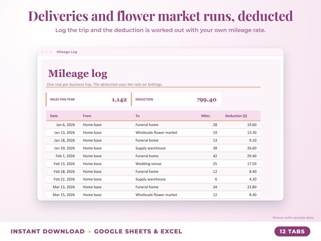
Task: Click the MILES THIS YEAR label
Action: tap(62, 99)
